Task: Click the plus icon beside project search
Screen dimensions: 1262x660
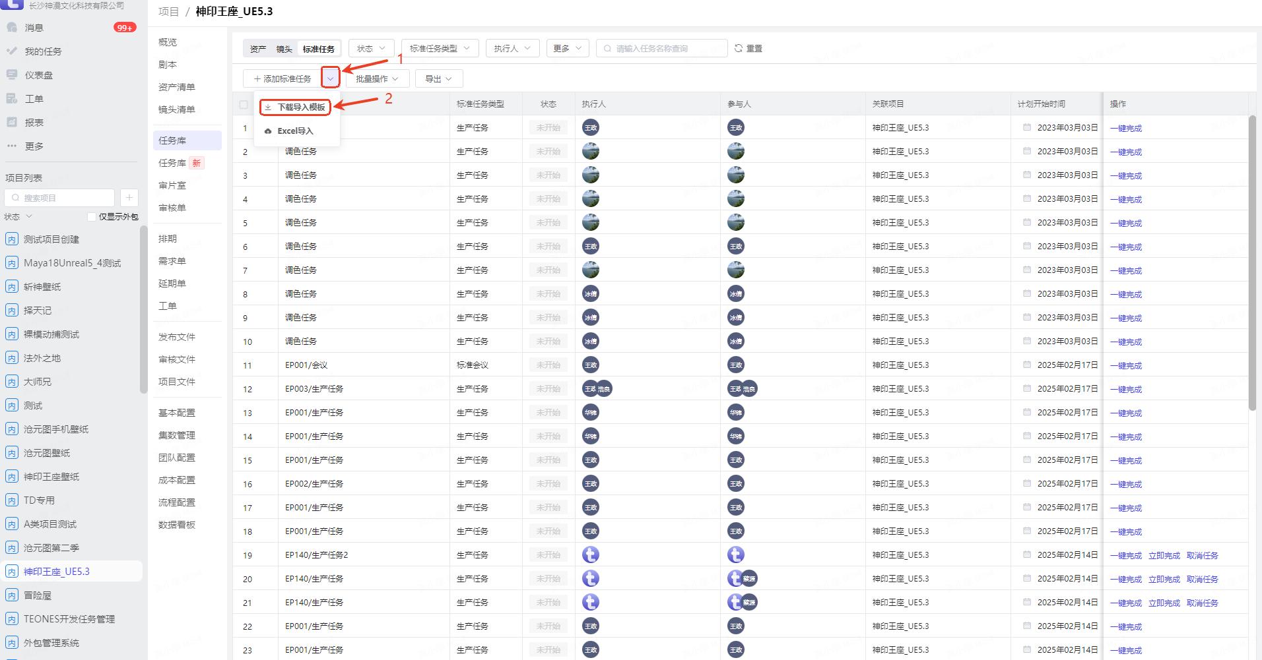Action: (x=129, y=198)
